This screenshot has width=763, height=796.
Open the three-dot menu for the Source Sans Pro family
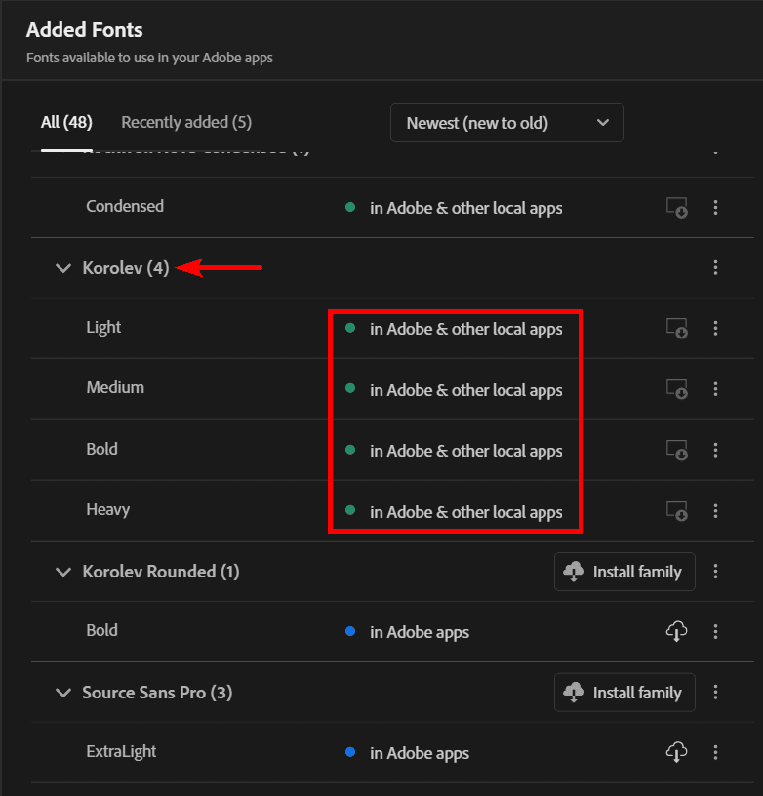[x=716, y=693]
